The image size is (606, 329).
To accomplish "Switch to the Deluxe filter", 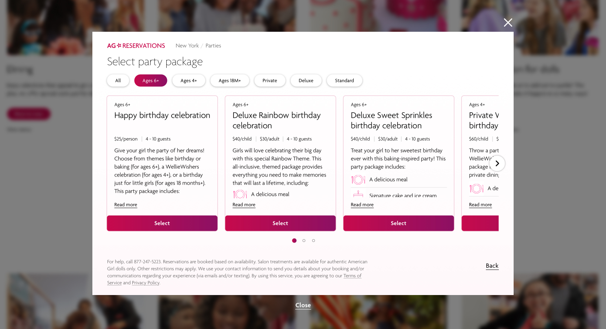I will click(x=306, y=80).
